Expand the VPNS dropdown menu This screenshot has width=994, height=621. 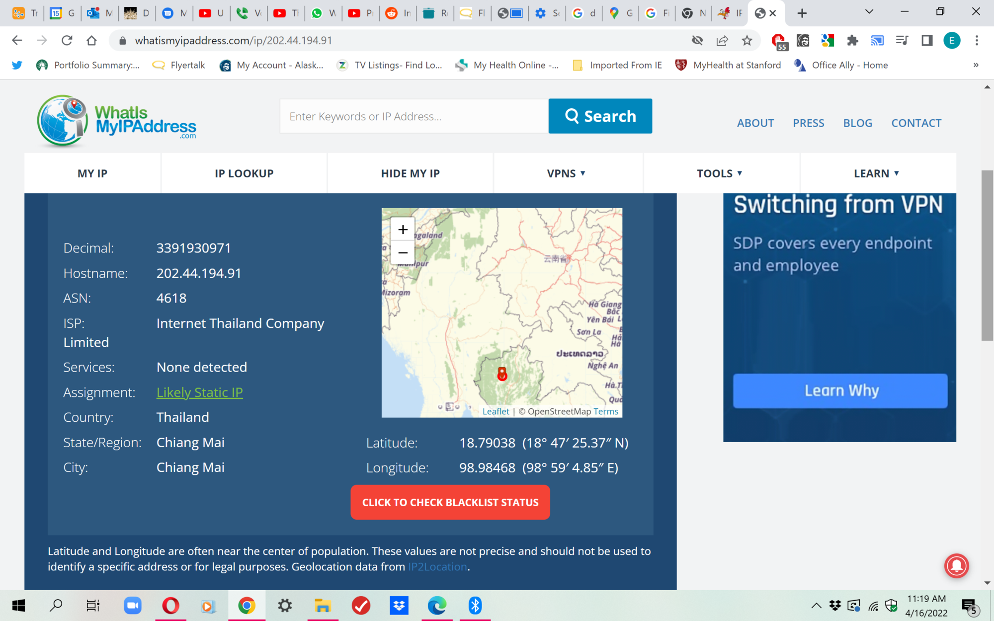pyautogui.click(x=566, y=173)
